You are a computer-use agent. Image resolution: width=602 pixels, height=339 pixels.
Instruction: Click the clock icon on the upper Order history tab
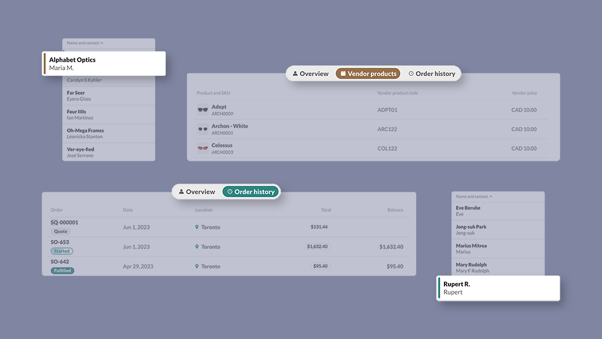pos(411,73)
